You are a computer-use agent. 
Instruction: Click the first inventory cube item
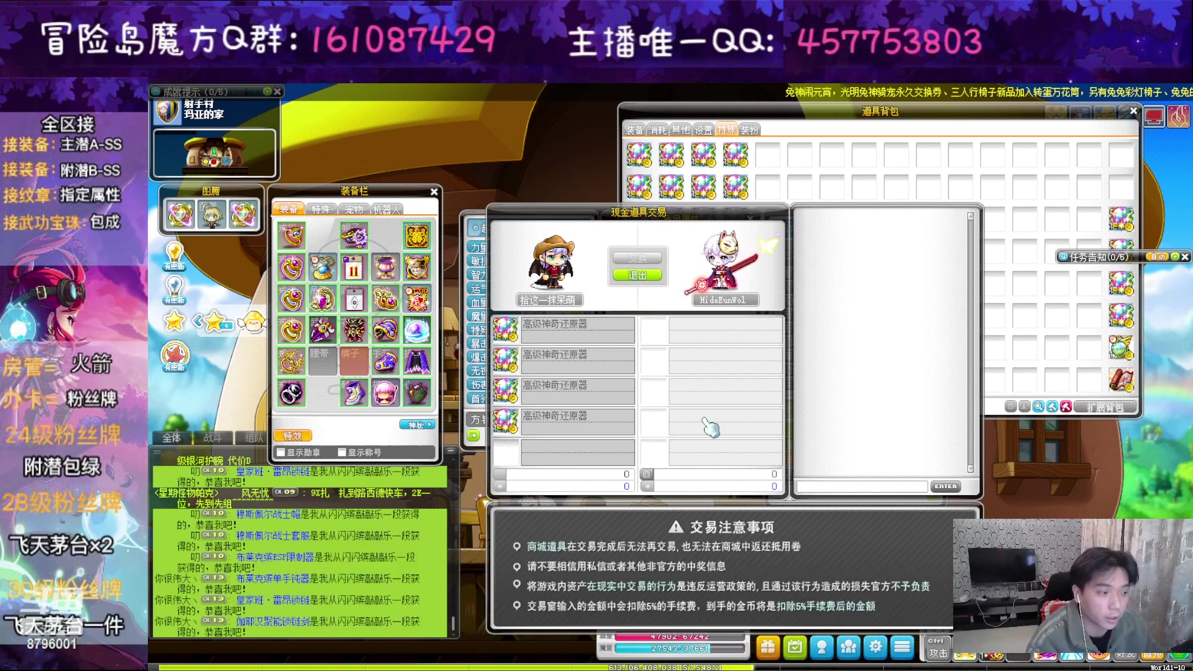[x=639, y=155]
